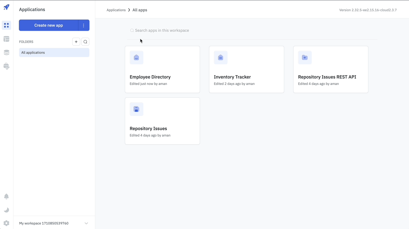The image size is (409, 229).
Task: Click the Applications breadcrumb link
Action: point(116,10)
